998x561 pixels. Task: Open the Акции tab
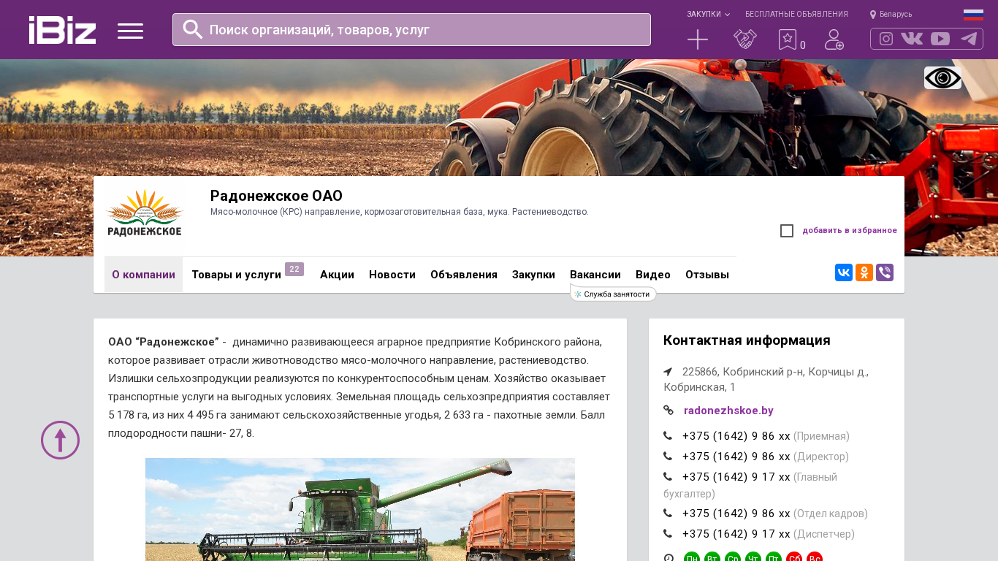337,275
